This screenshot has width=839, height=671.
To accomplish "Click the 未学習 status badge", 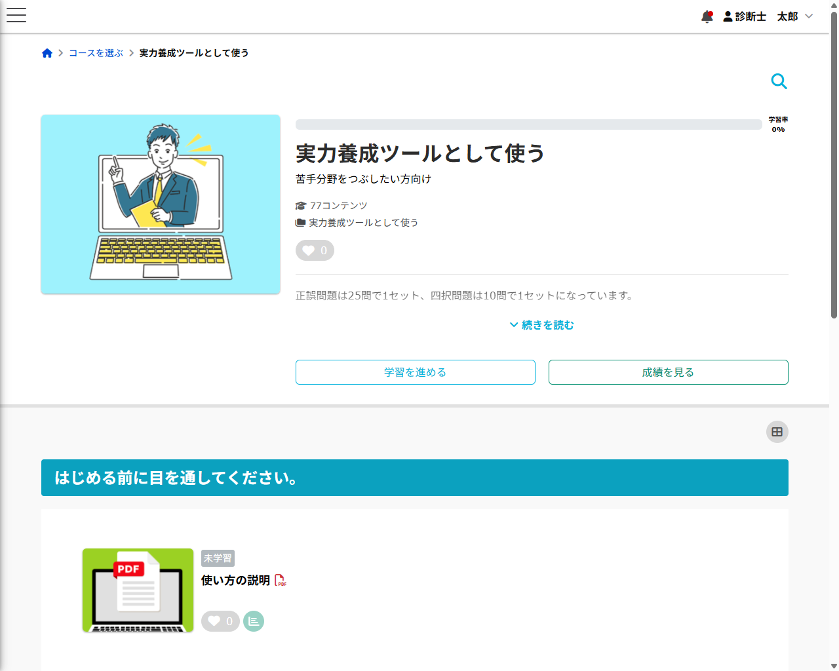I will click(x=218, y=558).
